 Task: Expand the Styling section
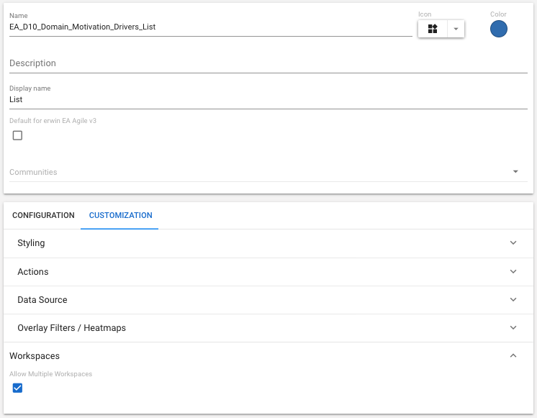pyautogui.click(x=31, y=243)
